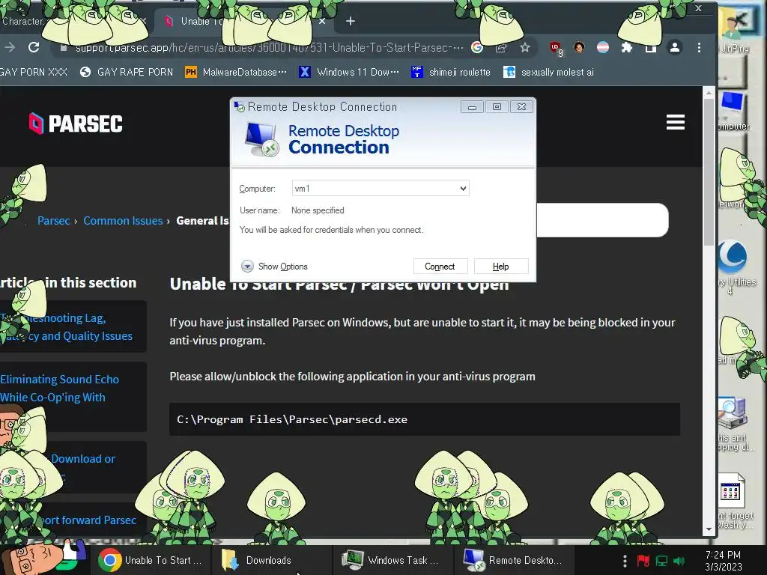Click the round avatar extension icon
Image resolution: width=767 pixels, height=575 pixels.
(579, 47)
